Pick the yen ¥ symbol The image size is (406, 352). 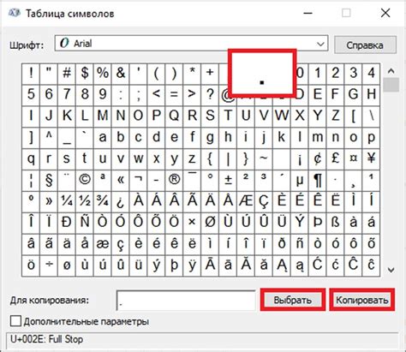click(x=371, y=159)
